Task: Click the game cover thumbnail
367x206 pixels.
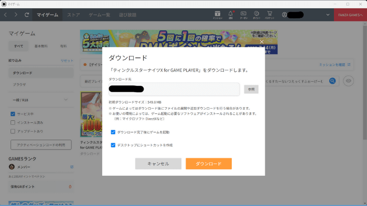Action: click(x=91, y=115)
